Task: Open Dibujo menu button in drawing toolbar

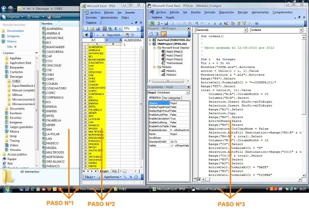Action: (90, 177)
